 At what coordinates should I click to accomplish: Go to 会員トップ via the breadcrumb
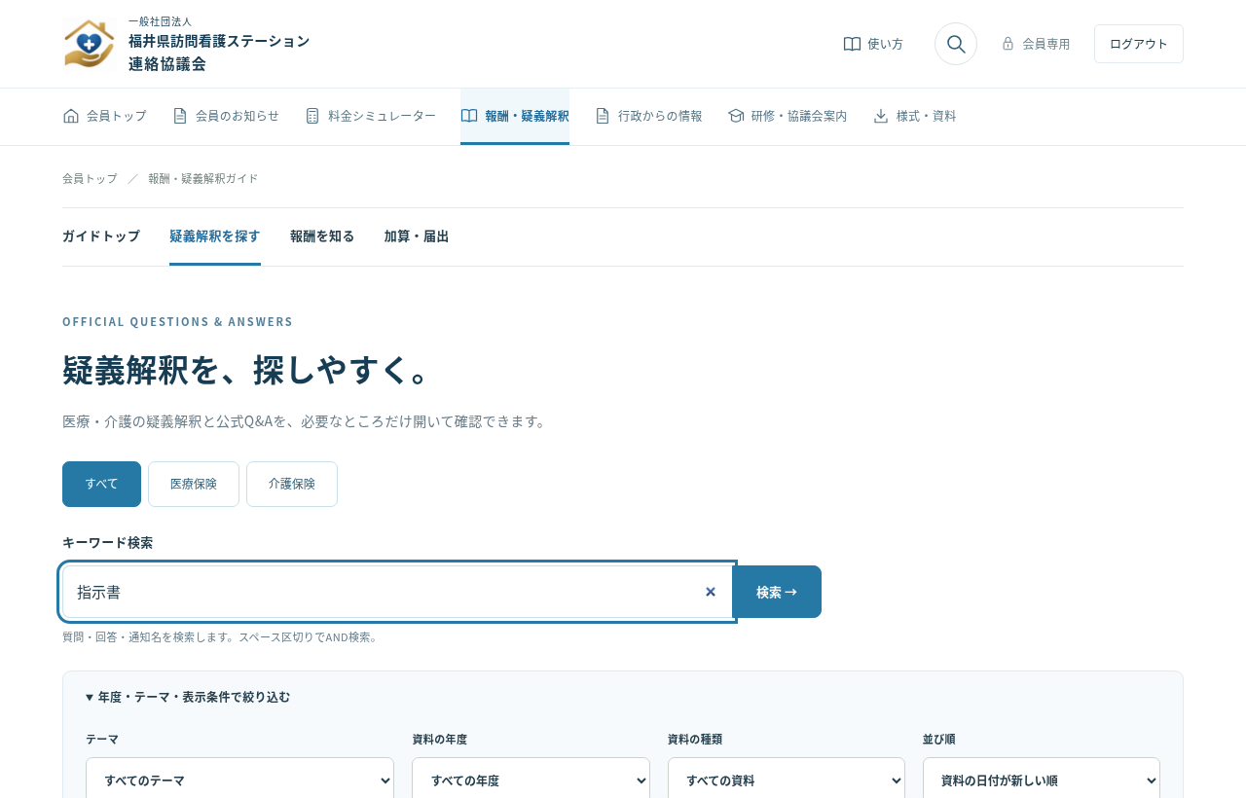pyautogui.click(x=90, y=179)
